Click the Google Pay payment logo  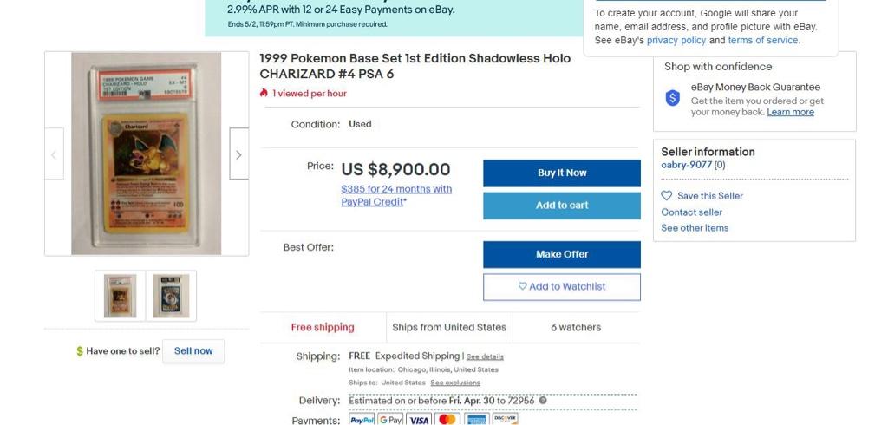click(391, 420)
